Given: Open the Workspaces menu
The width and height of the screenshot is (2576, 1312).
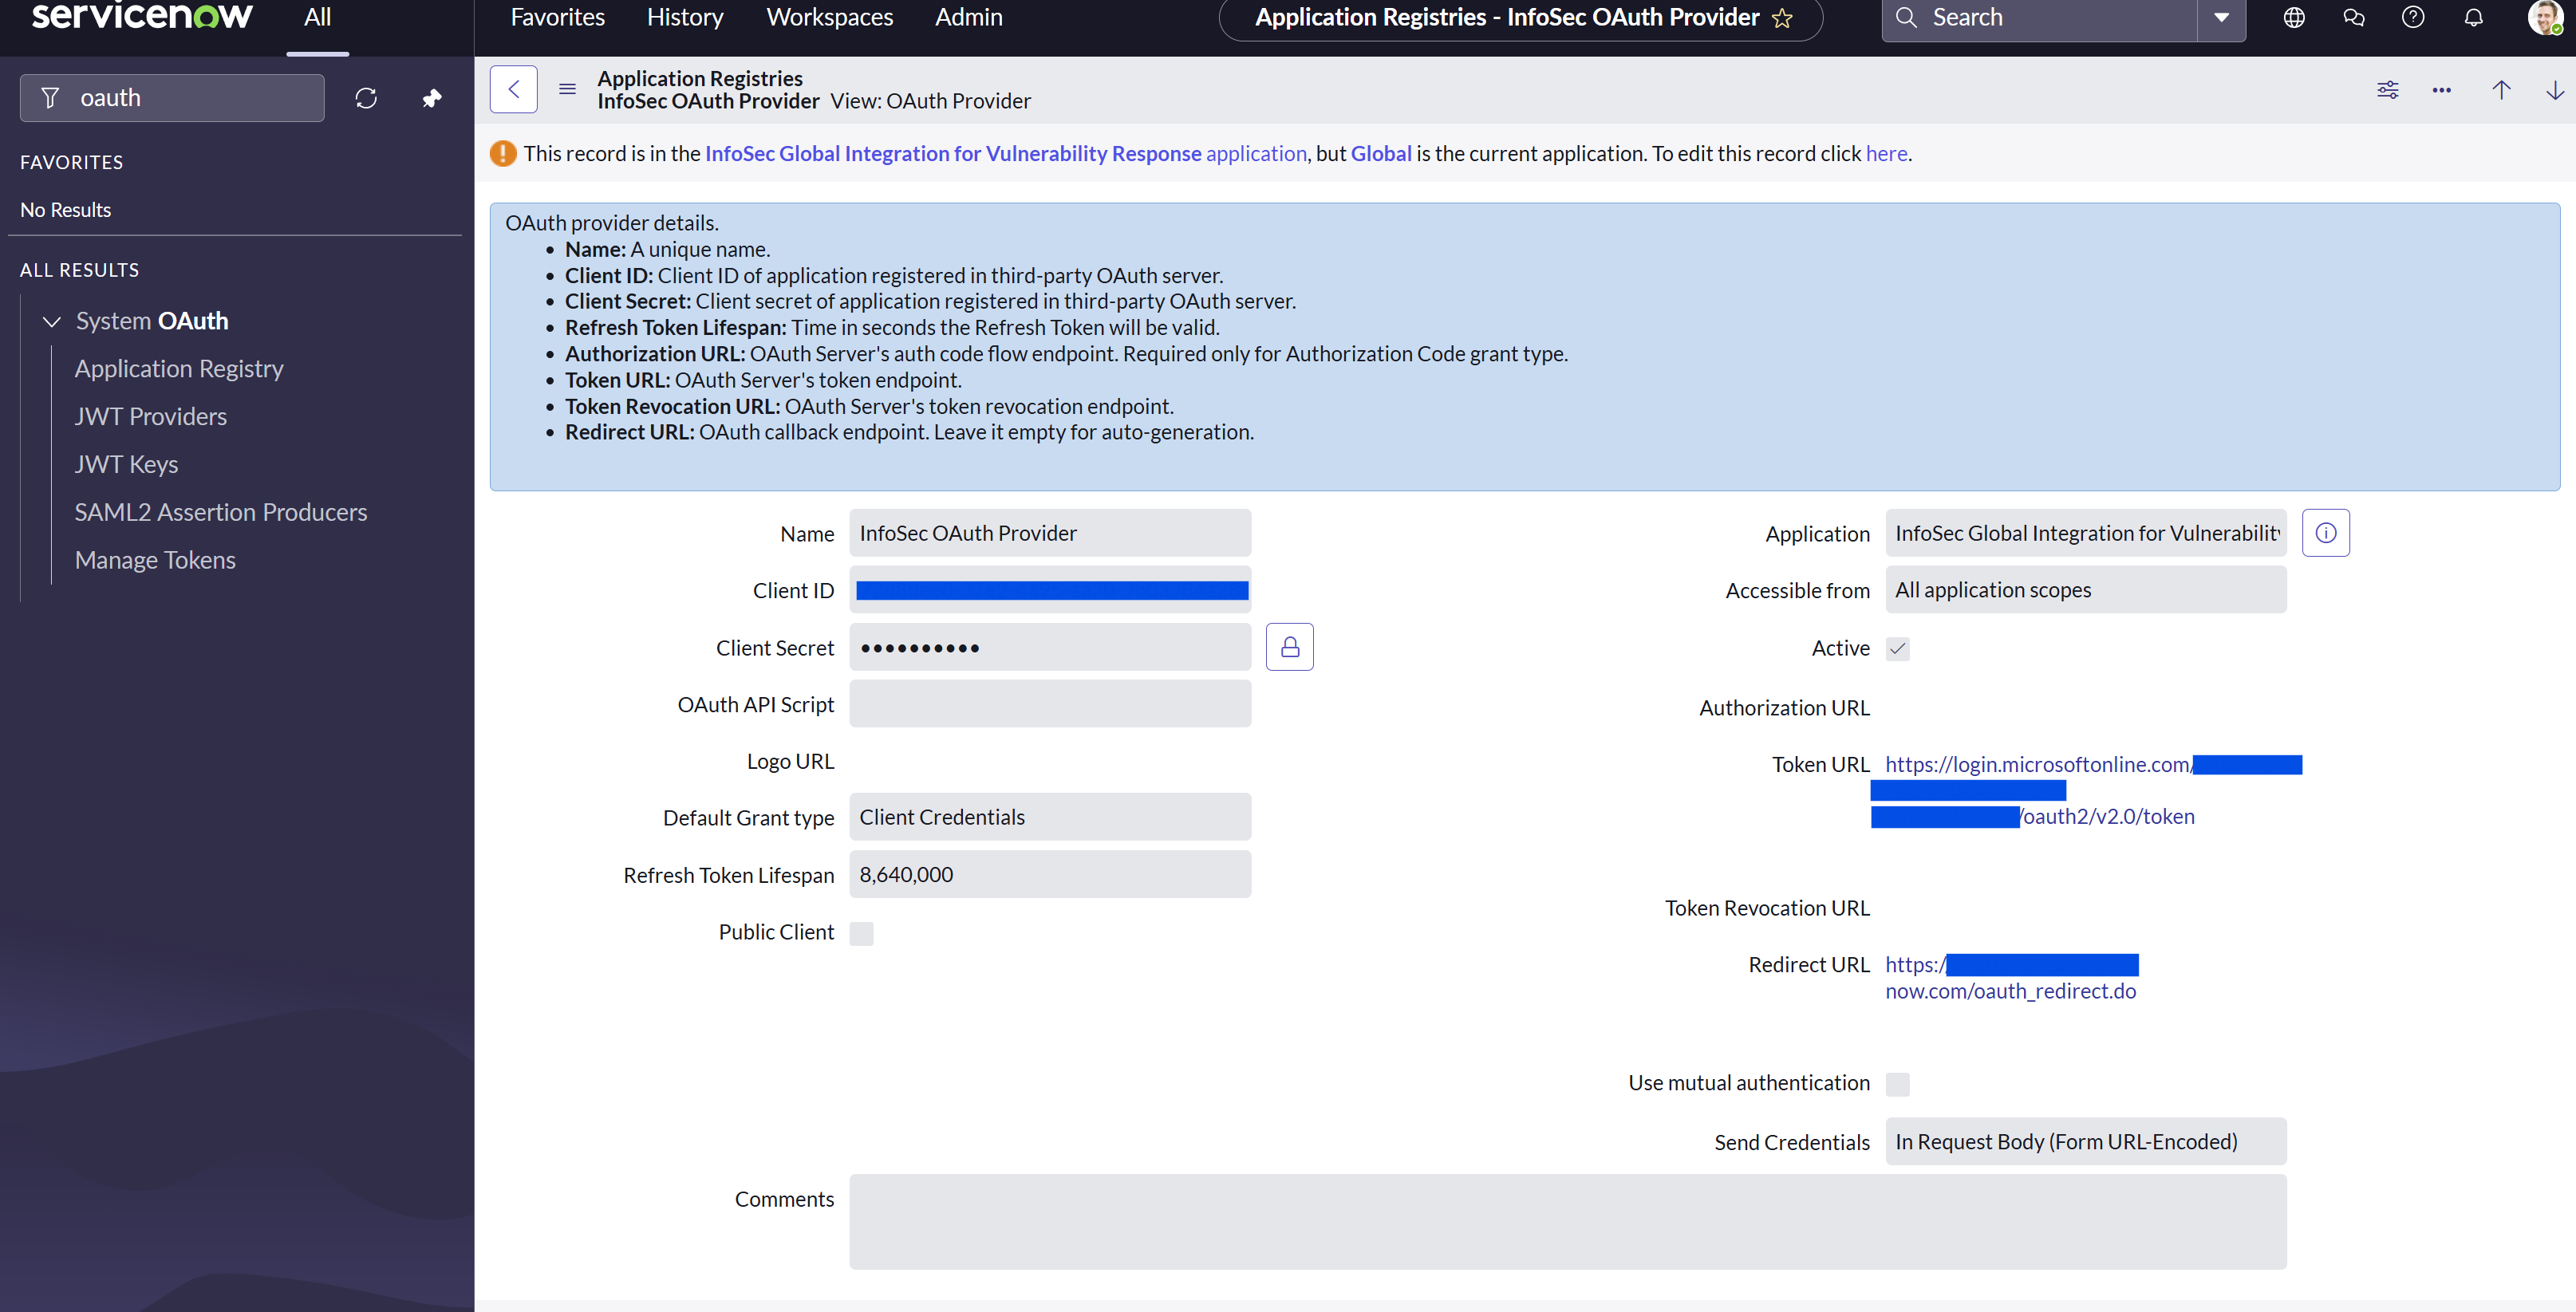Looking at the screenshot, I should pos(830,18).
